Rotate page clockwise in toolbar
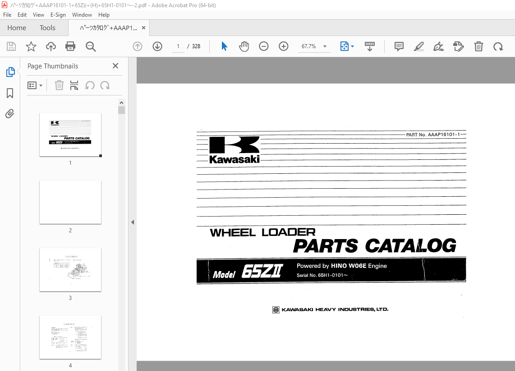The width and height of the screenshot is (515, 371). pos(498,46)
